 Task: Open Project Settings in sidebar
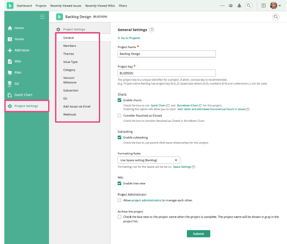pos(27,106)
